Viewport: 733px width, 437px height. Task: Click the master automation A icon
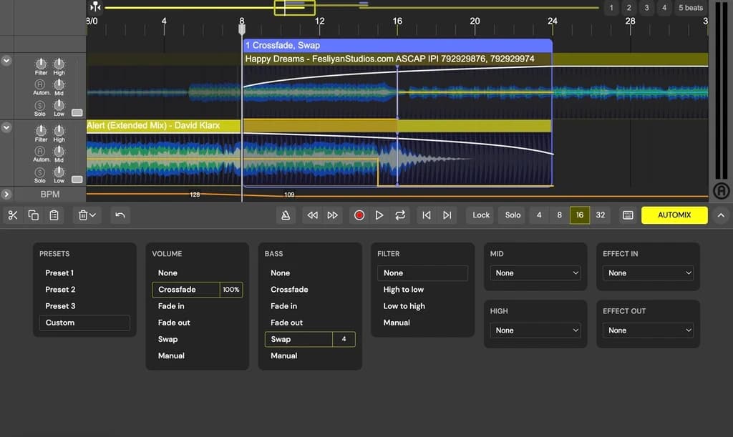[x=722, y=191]
